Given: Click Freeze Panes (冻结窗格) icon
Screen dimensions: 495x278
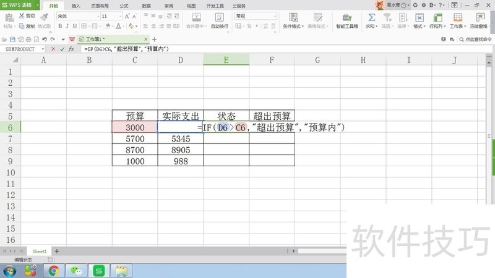Looking at the screenshot, I should 480,17.
